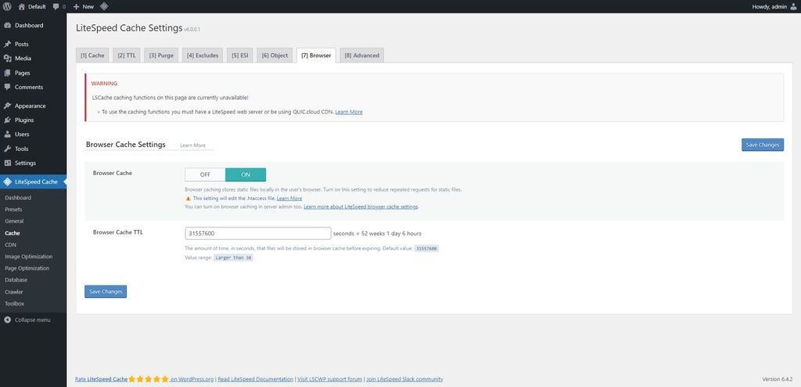Click the Posts menu label
This screenshot has height=387, width=801.
[21, 45]
